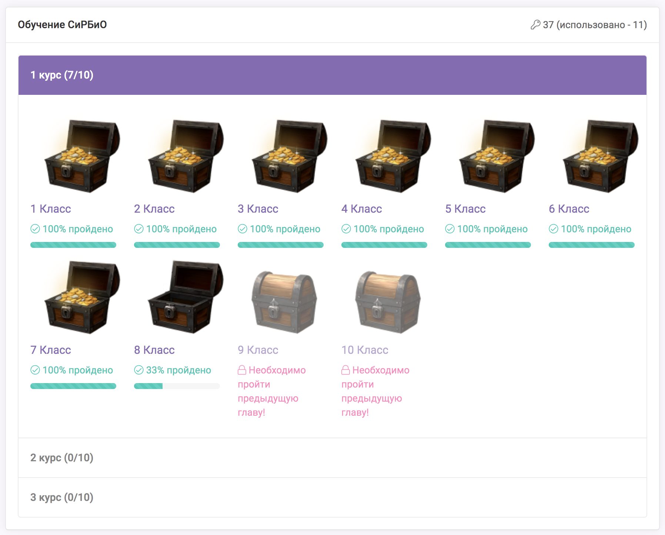Click the 7 Класс progress bar
Image resolution: width=665 pixels, height=535 pixels.
pos(73,386)
